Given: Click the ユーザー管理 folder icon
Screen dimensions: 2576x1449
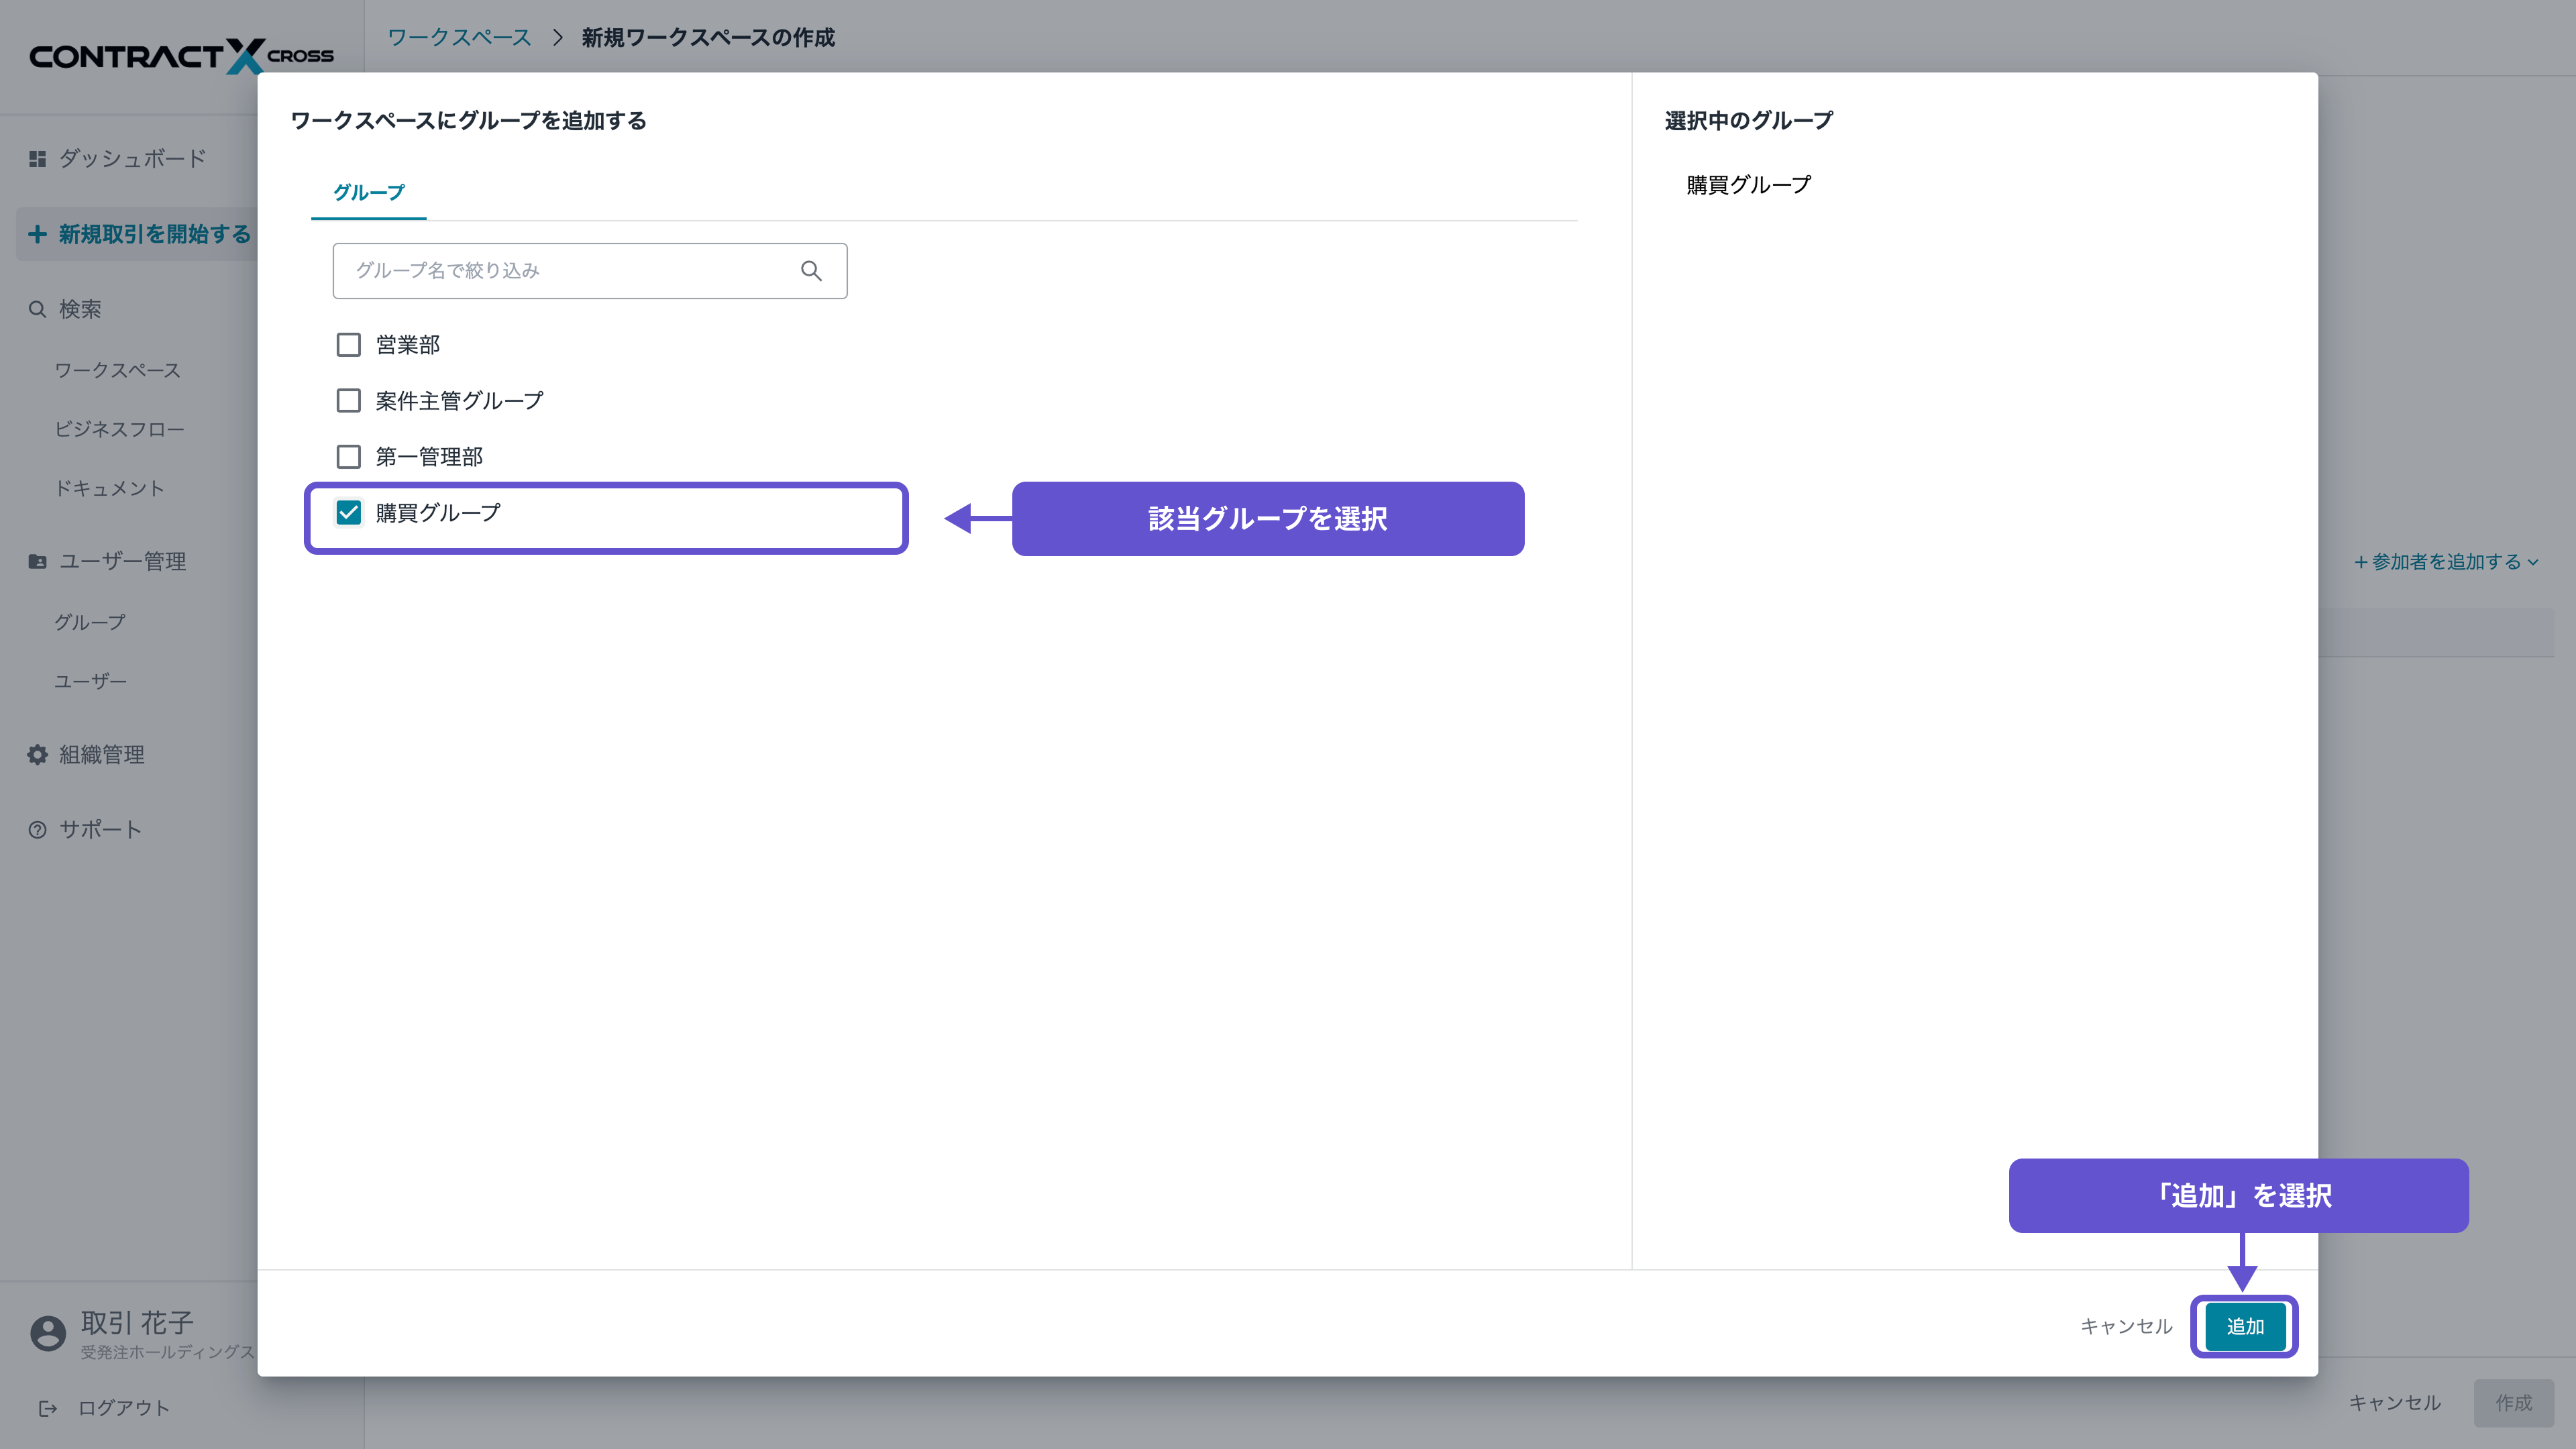Looking at the screenshot, I should point(37,562).
